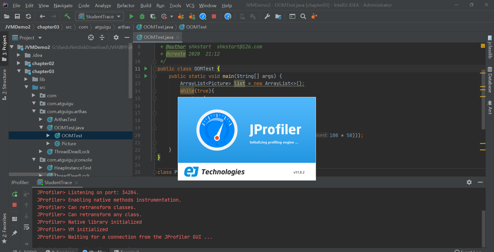Screen dimensions: 494x252
Task: Close the StudentTrace run tab
Action: click(x=76, y=183)
